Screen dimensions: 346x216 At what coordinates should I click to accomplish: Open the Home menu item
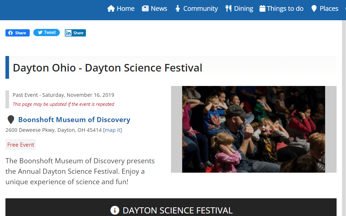pyautogui.click(x=121, y=9)
